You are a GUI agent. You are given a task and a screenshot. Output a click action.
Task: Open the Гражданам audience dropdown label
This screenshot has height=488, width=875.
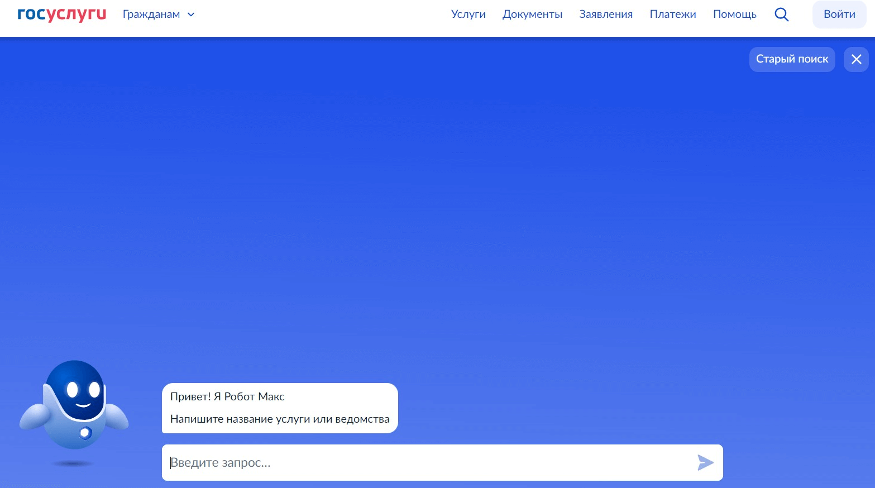(151, 15)
